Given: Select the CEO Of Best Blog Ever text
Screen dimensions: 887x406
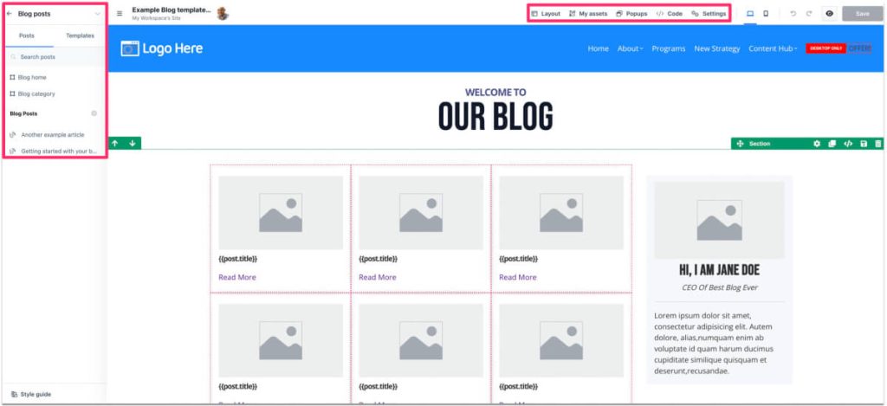Looking at the screenshot, I should 719,287.
